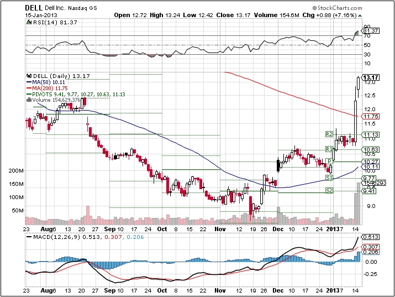395x297 pixels.
Task: Click the 'RSI(14) 81.37' legend text
Action: 55,22
